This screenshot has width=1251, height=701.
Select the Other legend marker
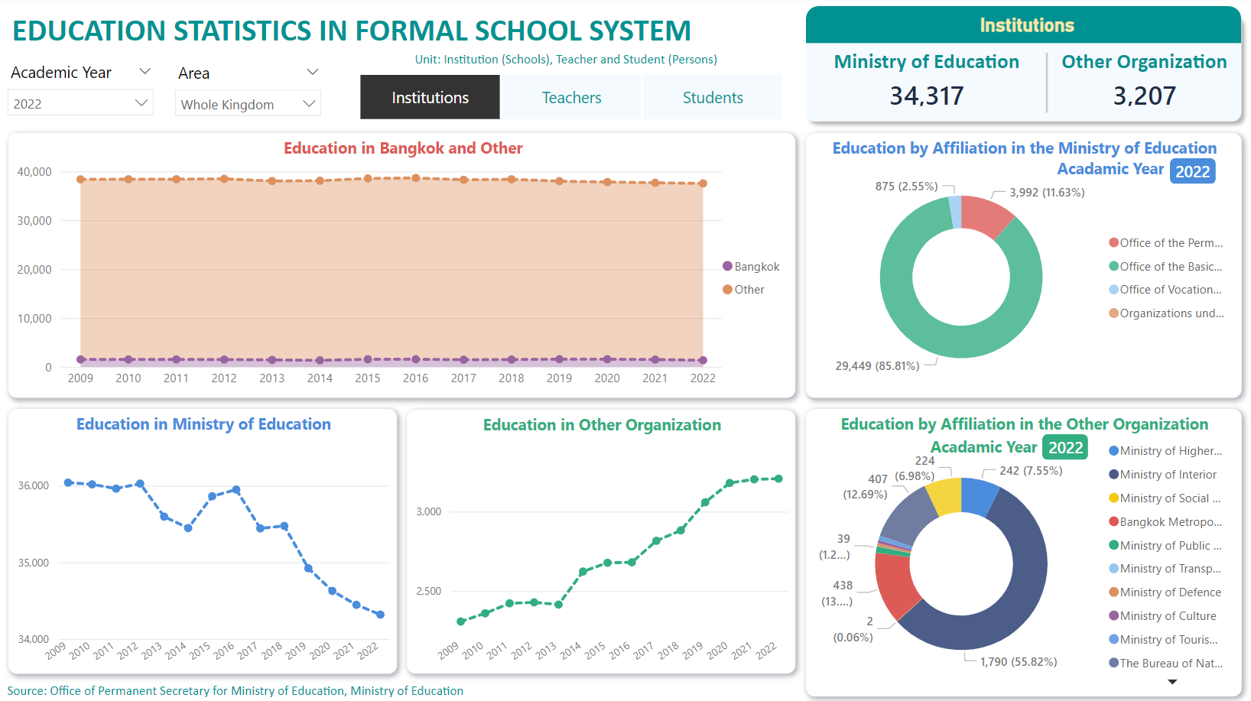(x=728, y=289)
